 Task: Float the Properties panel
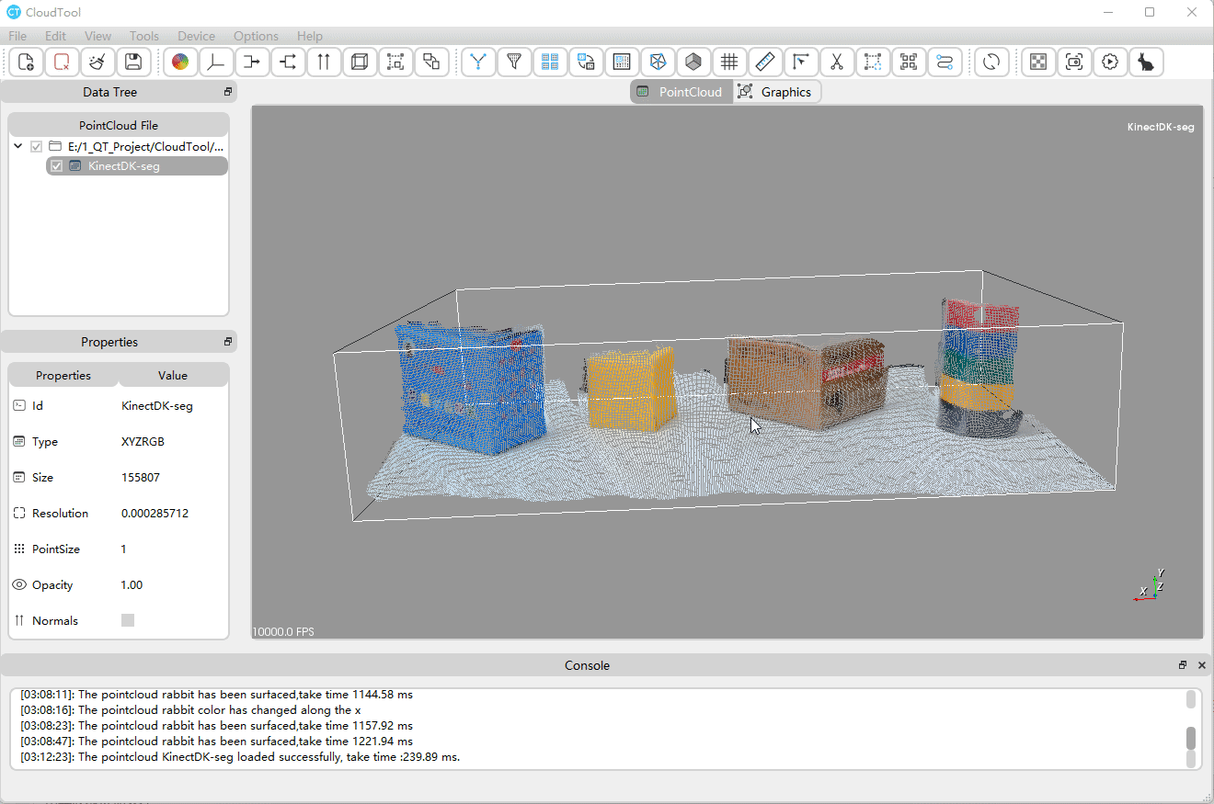point(228,342)
